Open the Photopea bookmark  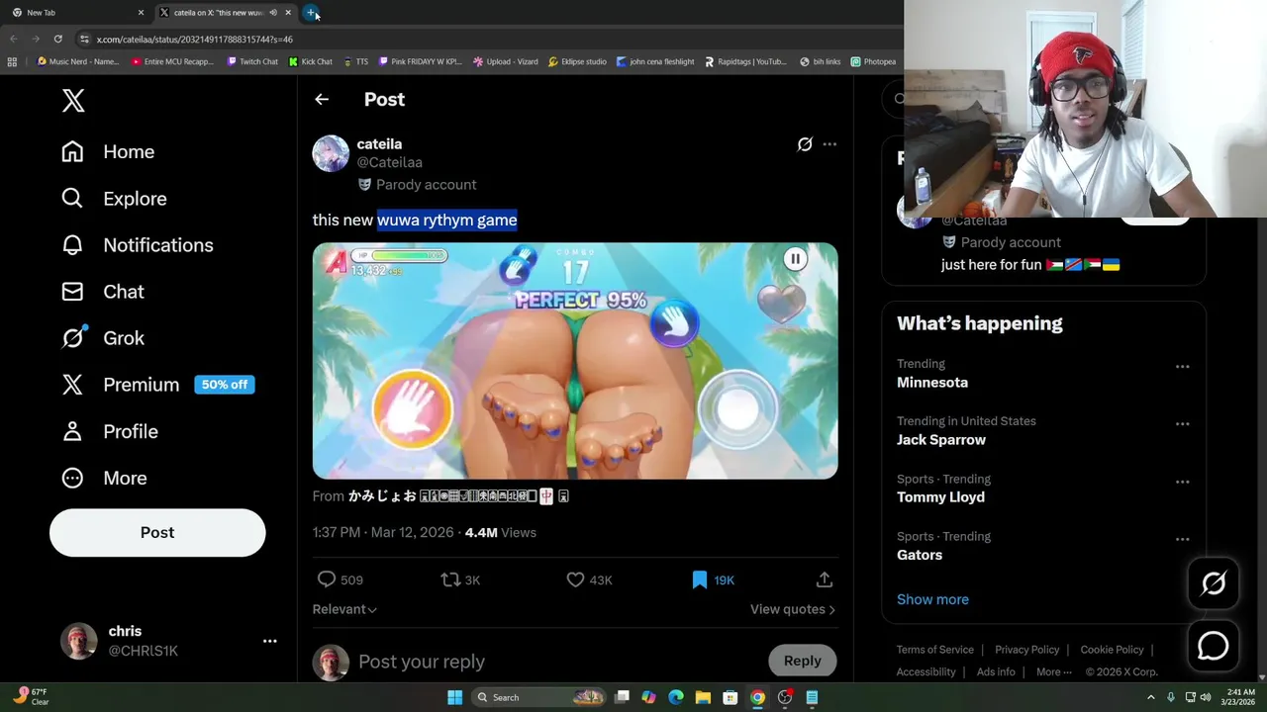click(x=873, y=61)
